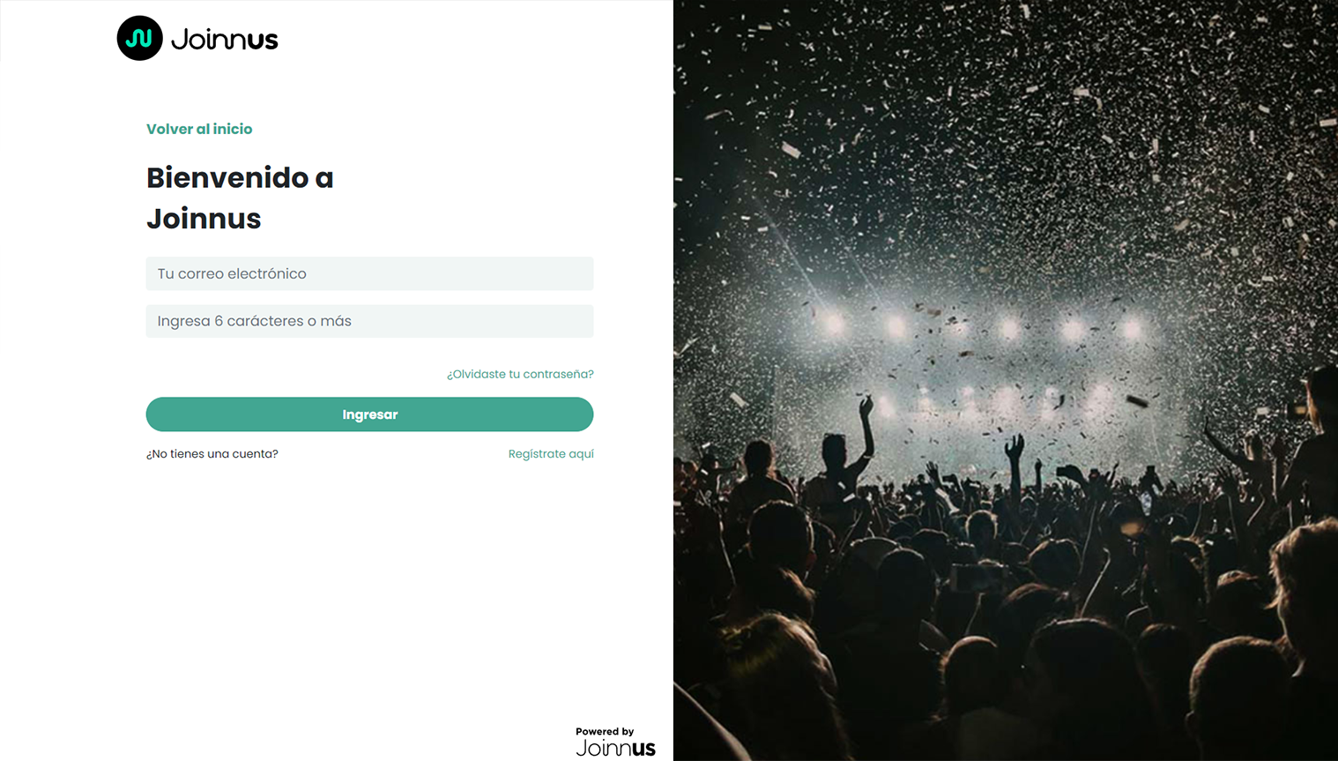Click the Powered by label text
This screenshot has height=761, width=1338.
605,731
